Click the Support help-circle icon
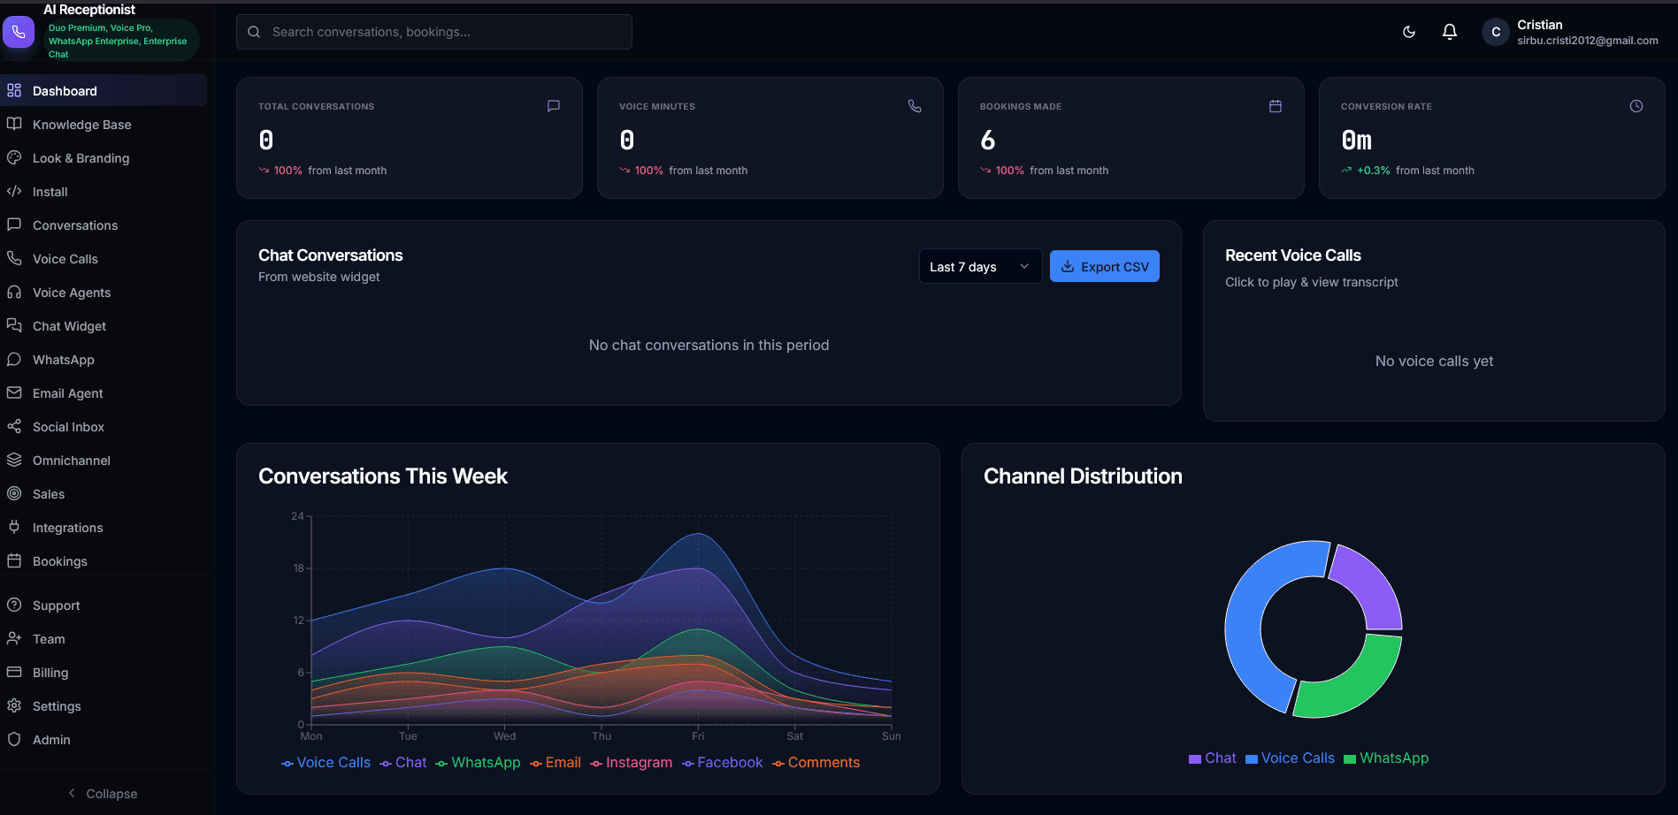 [x=14, y=605]
